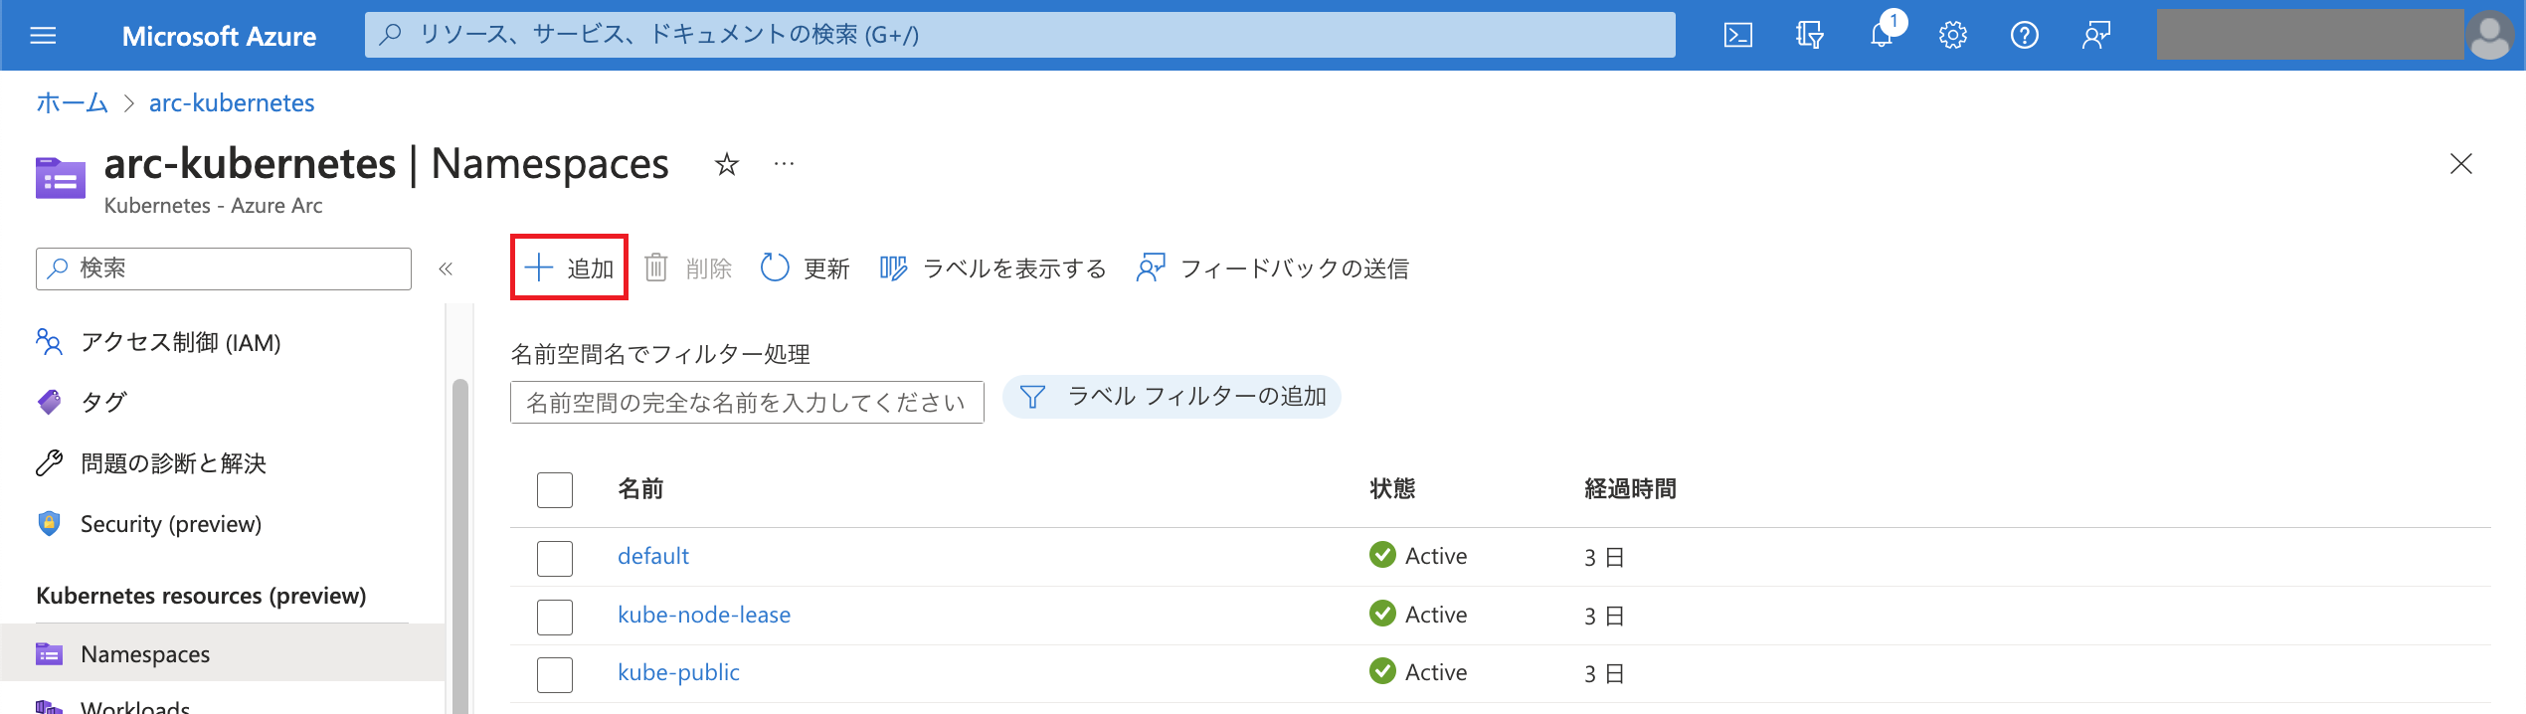The width and height of the screenshot is (2526, 714).
Task: Open the kube-node-lease namespace link
Action: 704,615
